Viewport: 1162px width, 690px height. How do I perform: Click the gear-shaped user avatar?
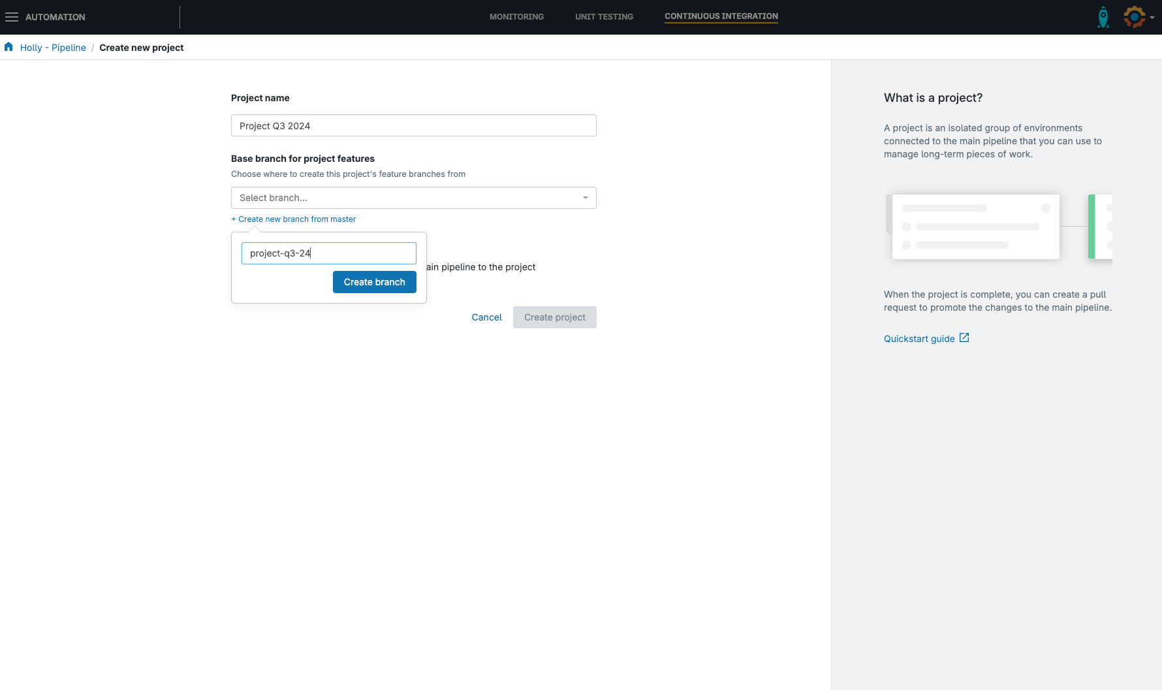1134,17
